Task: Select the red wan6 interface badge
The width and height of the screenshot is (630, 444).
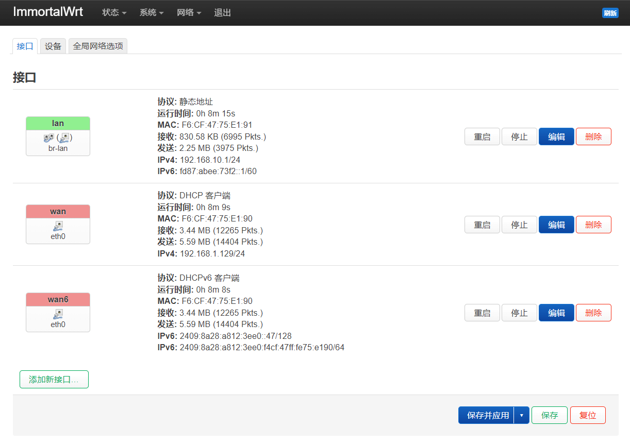Action: pyautogui.click(x=58, y=299)
